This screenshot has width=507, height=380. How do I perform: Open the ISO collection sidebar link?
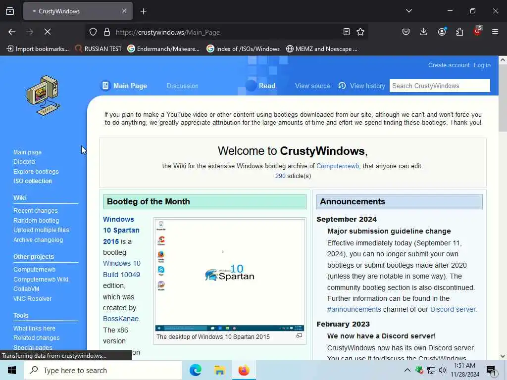click(32, 181)
